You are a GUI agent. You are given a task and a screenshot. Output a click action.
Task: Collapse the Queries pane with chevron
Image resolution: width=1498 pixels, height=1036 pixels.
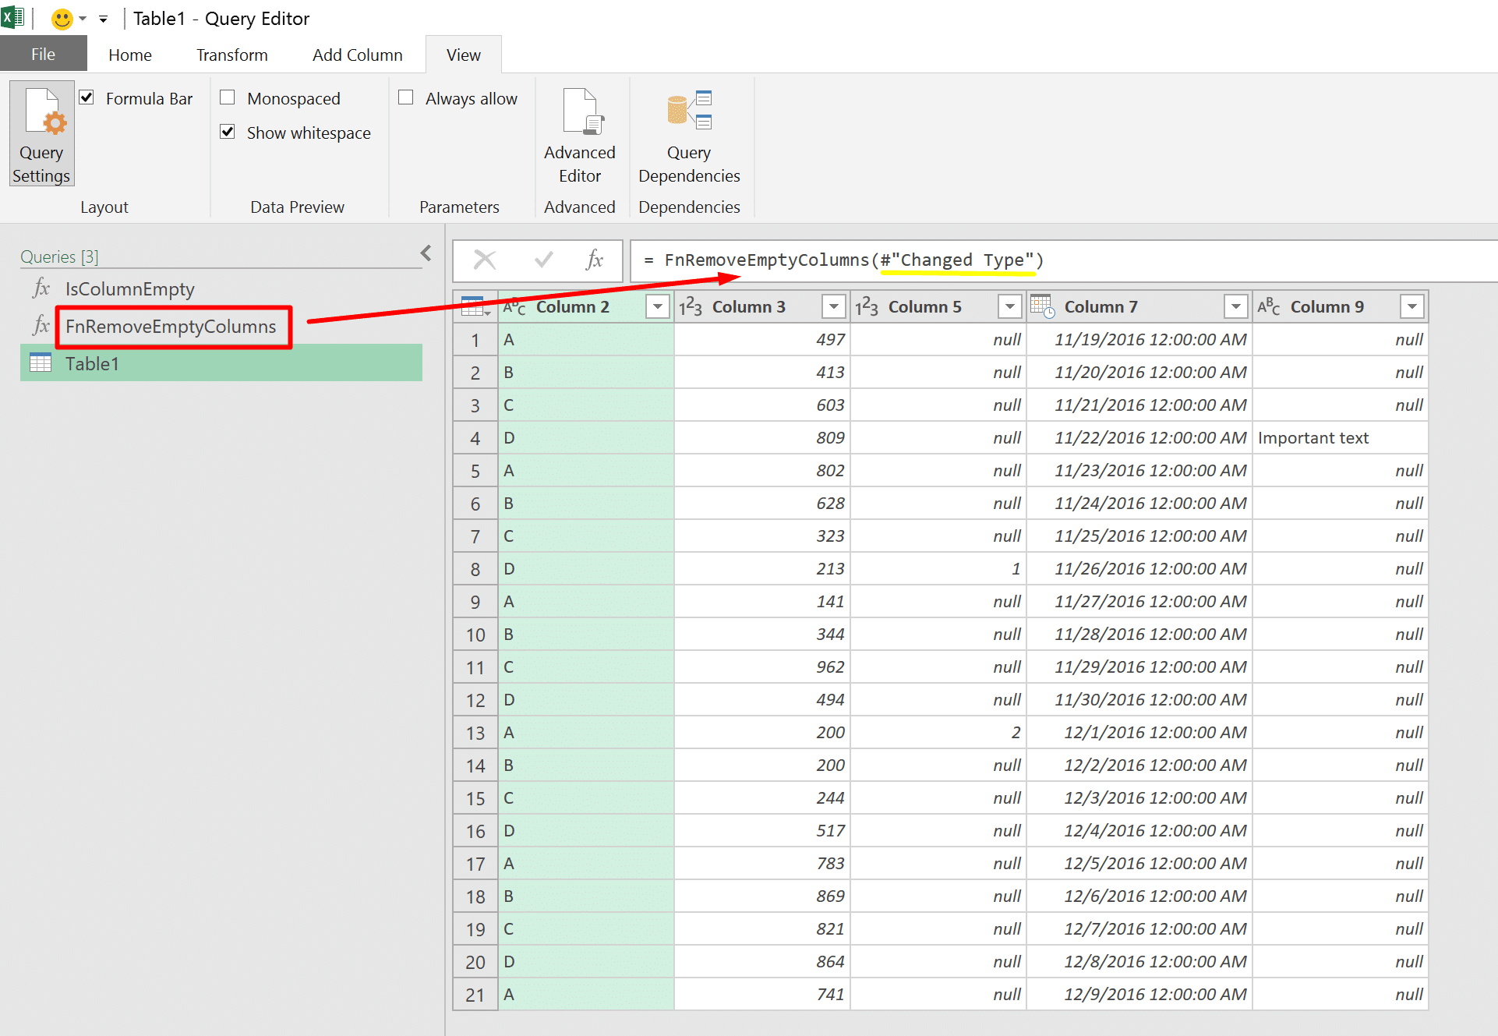click(x=426, y=253)
